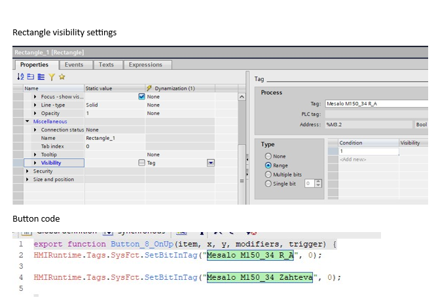Toggle the Visibility row checkbox
Viewport: 436px width, 304px height.
pos(141,163)
